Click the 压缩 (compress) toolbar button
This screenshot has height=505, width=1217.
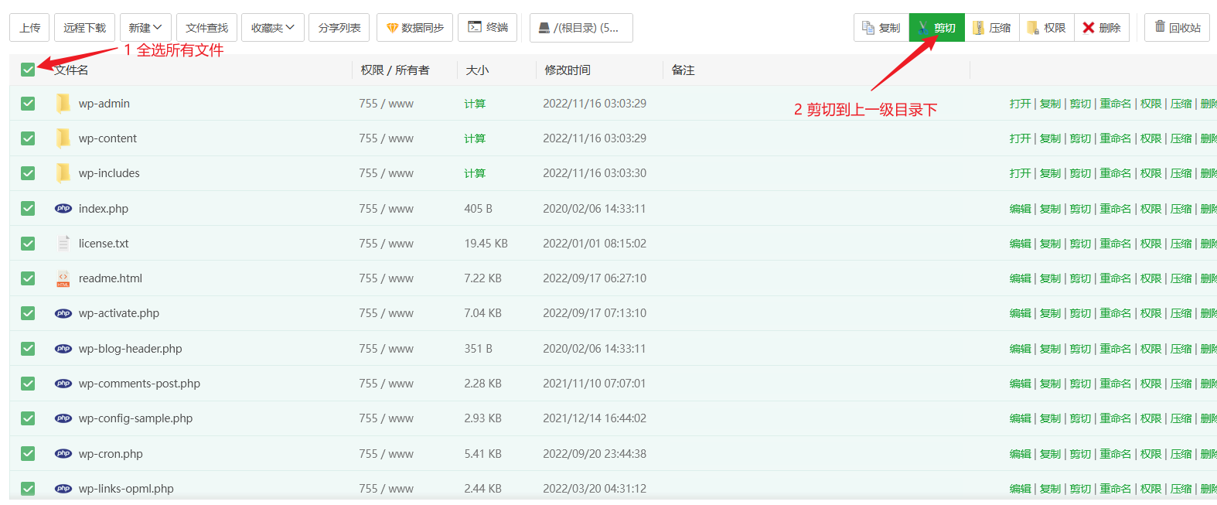(x=992, y=28)
